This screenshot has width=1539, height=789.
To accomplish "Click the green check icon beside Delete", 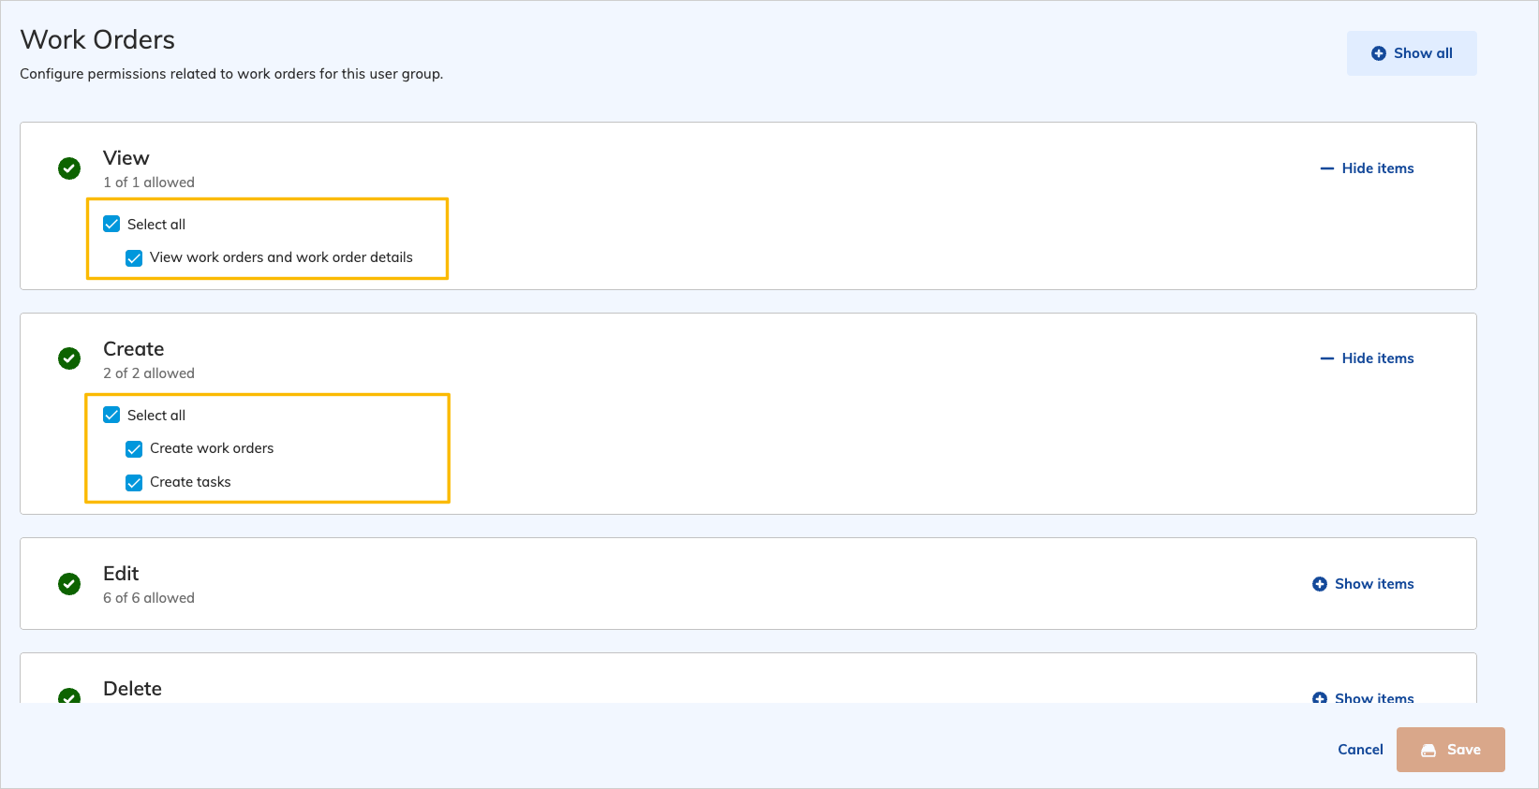I will coord(69,696).
